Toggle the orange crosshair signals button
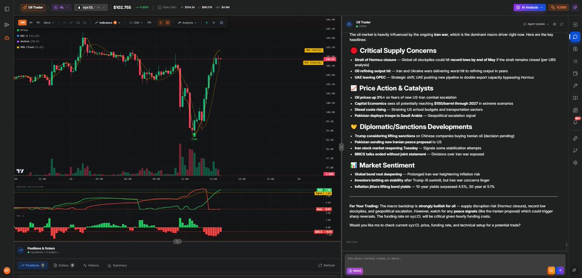Screen dimensions: 582x278 (x=161, y=22)
